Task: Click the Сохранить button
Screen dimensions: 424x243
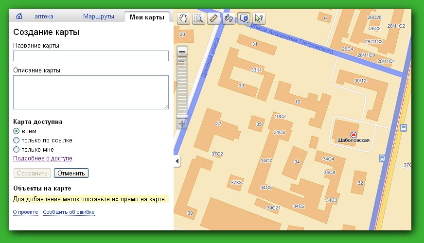Action: tap(32, 174)
